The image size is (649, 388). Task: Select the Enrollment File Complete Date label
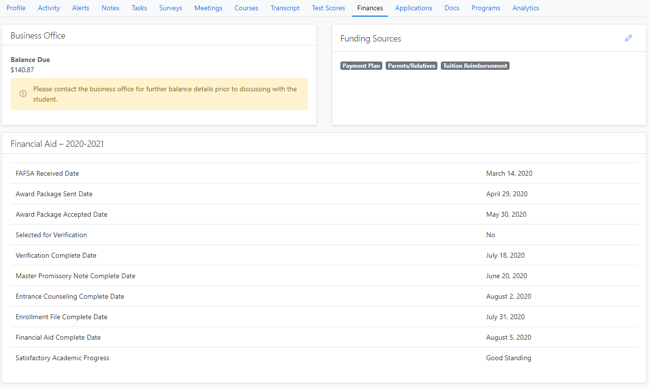[x=61, y=317]
